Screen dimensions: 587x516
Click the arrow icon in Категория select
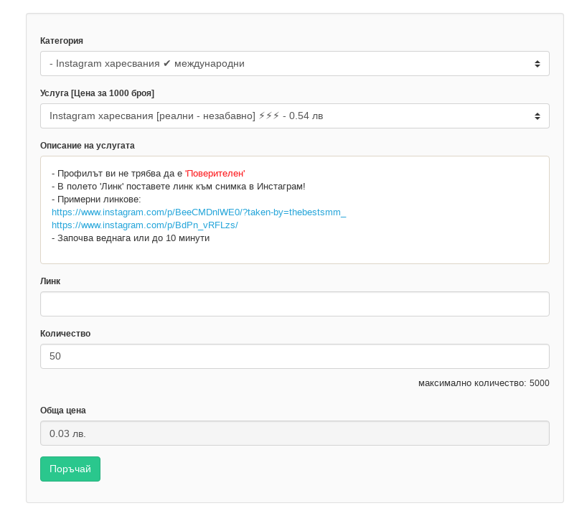point(537,64)
